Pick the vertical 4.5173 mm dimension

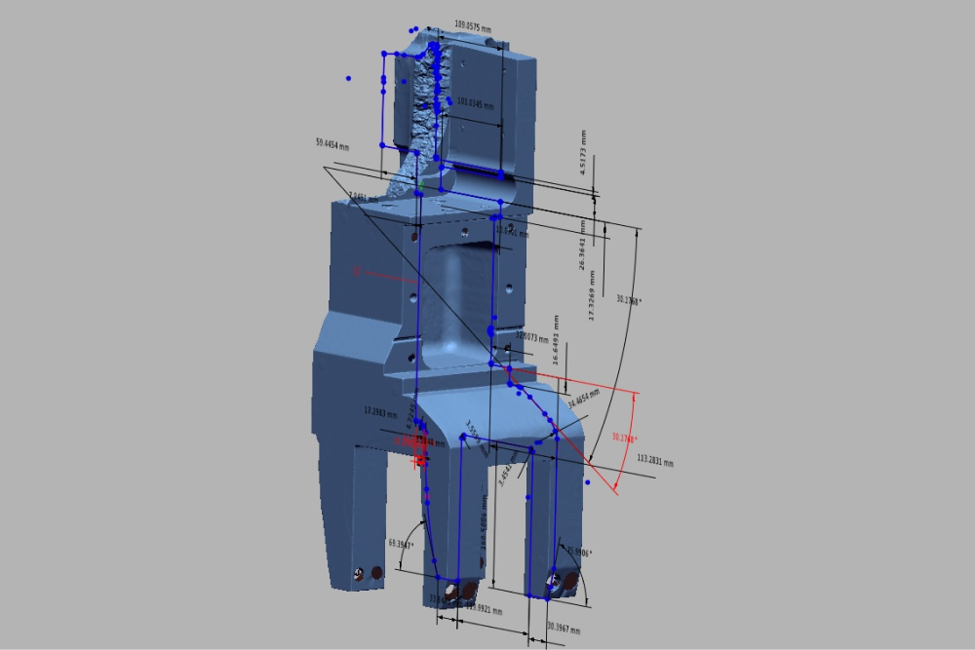(x=583, y=152)
